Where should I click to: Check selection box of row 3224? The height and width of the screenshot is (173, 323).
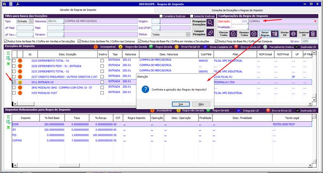[x=14, y=61]
